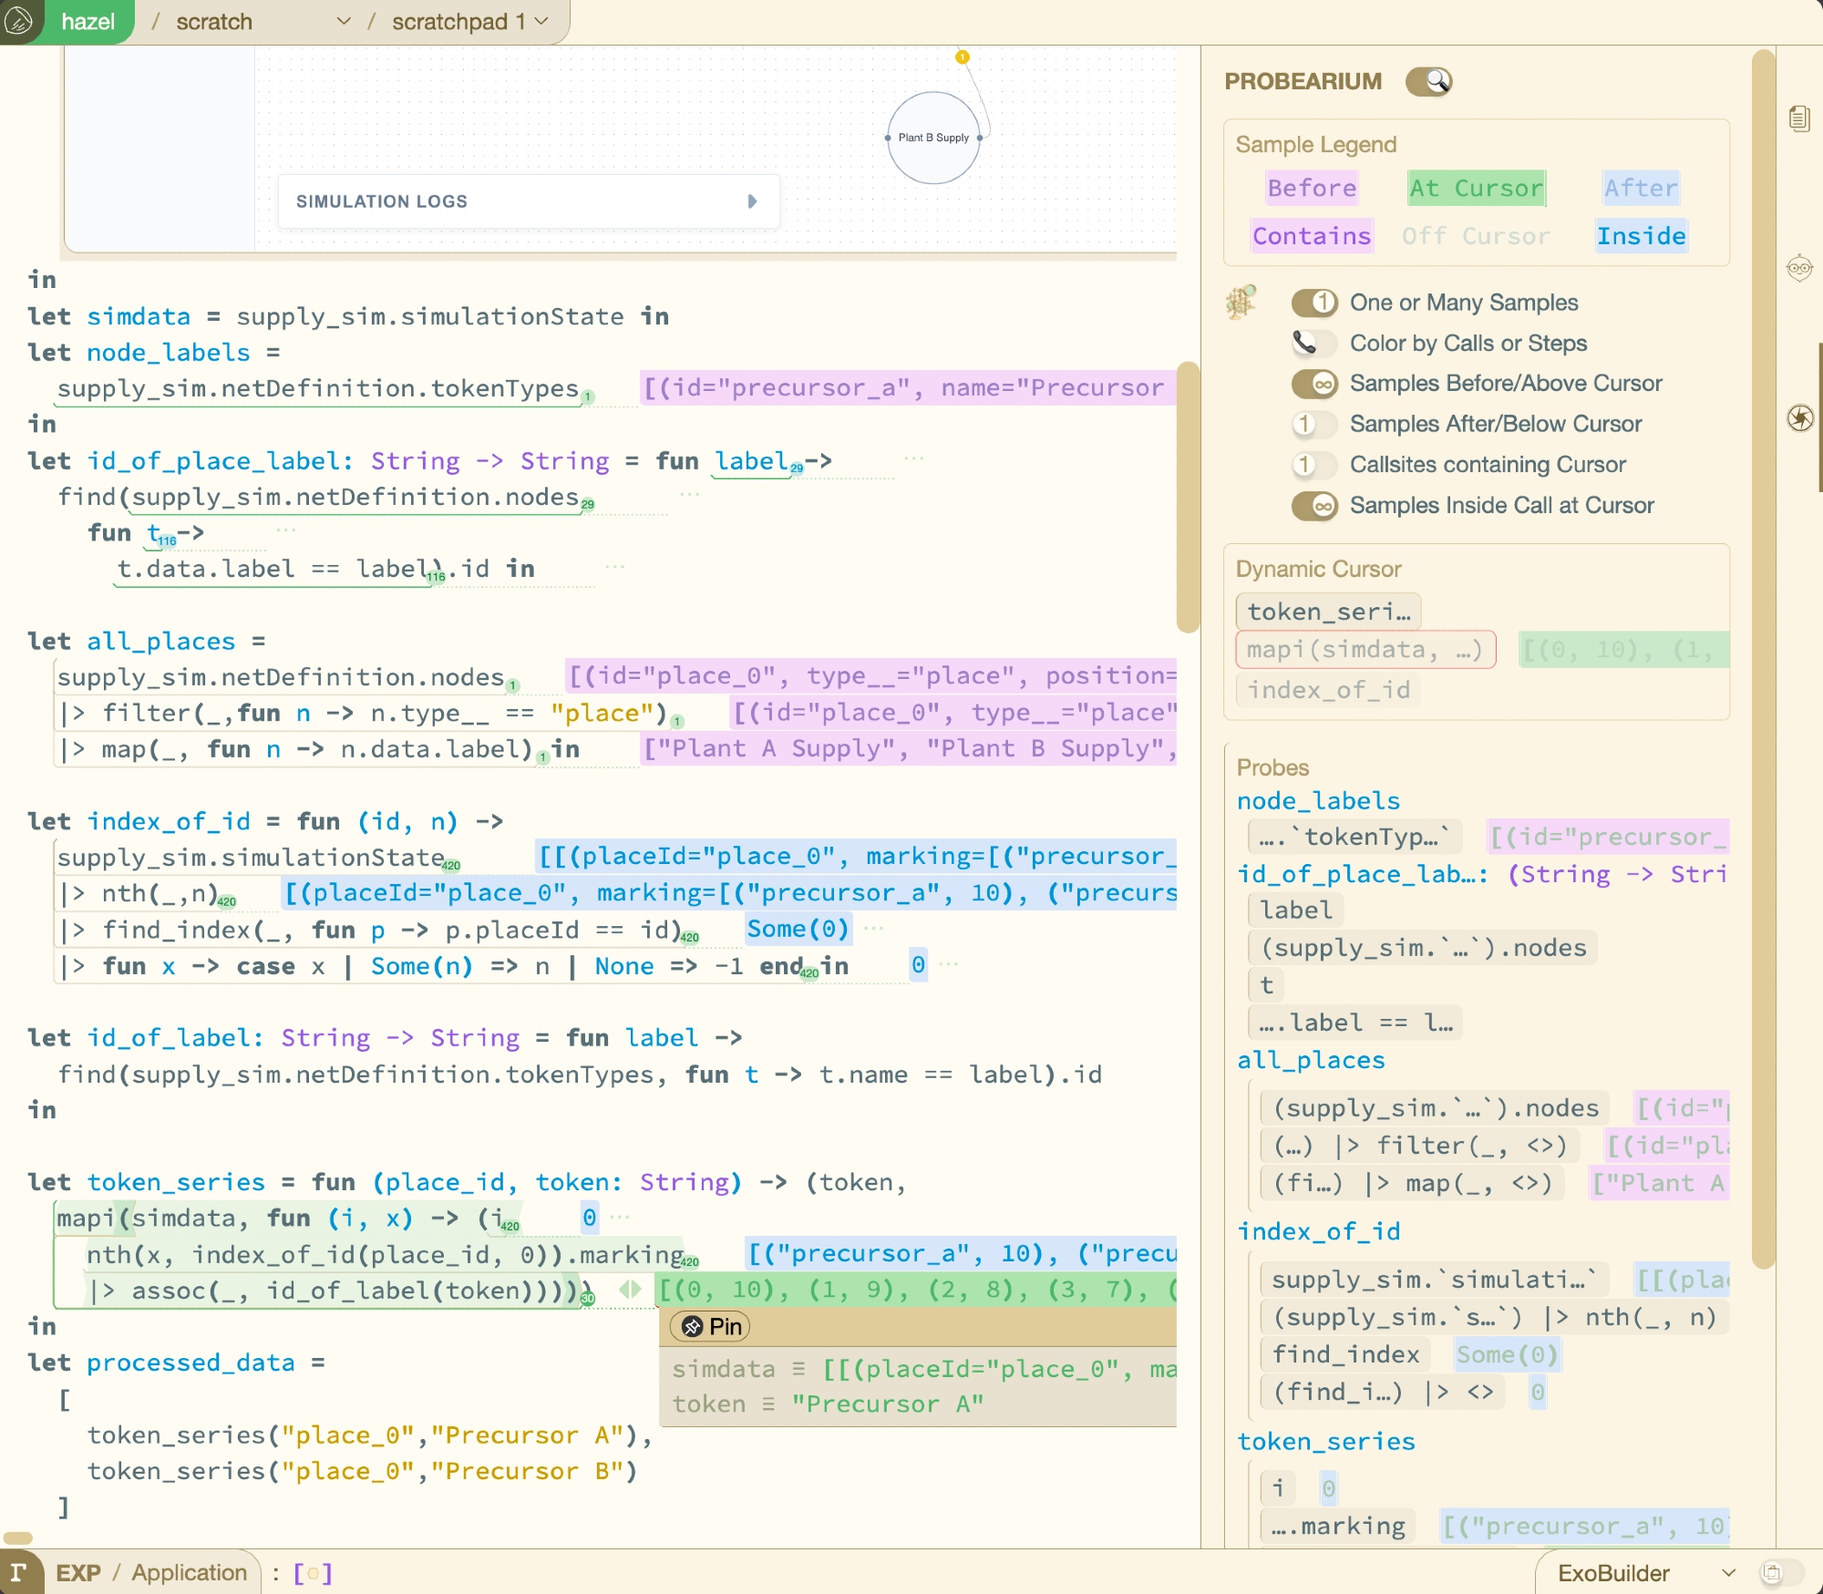
Task: Toggle Color by Calls or Steps
Action: point(1313,344)
